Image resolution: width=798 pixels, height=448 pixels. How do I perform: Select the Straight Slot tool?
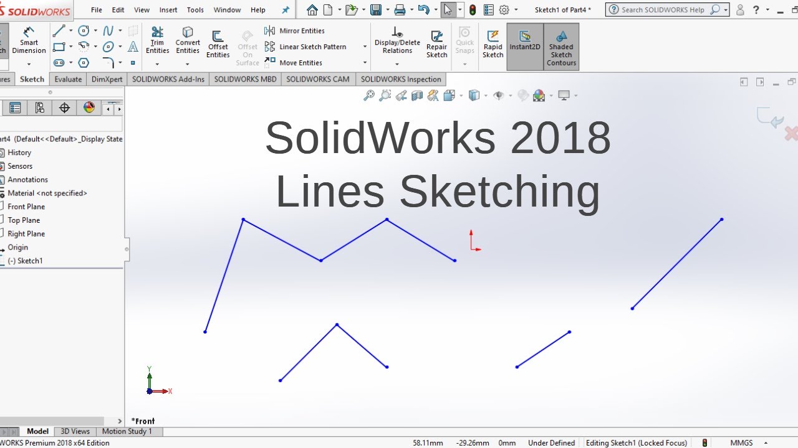pos(59,63)
